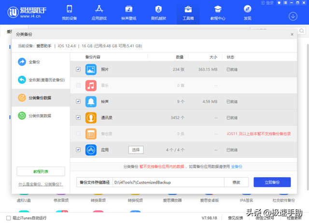The height and width of the screenshot is (223, 309).
Task: Click the 状态 column header
Action: (x=230, y=57)
